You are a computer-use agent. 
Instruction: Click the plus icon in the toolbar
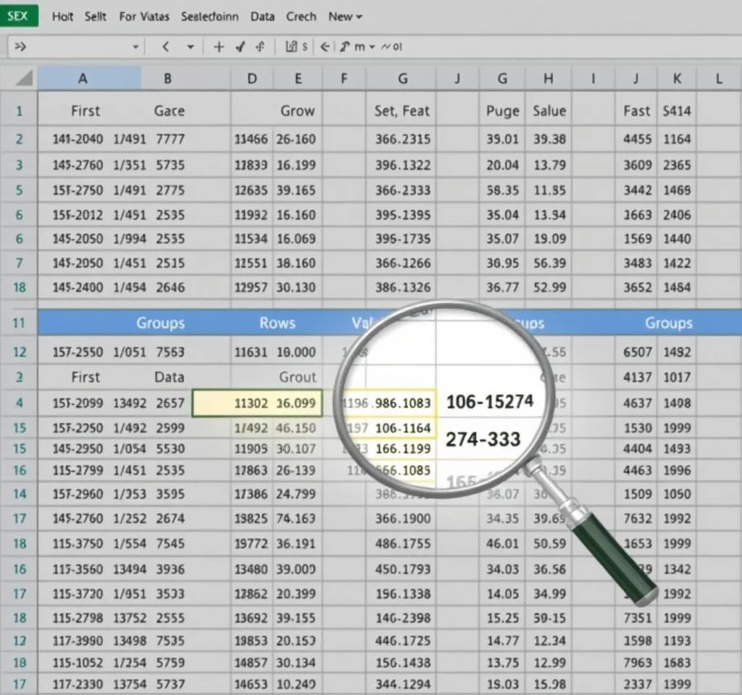(x=219, y=47)
